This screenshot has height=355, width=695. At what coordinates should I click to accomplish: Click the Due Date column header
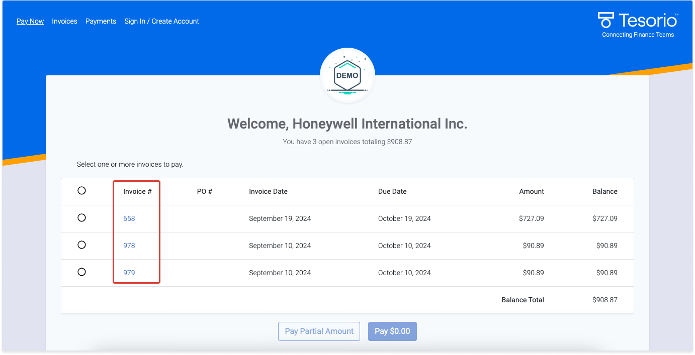click(392, 191)
